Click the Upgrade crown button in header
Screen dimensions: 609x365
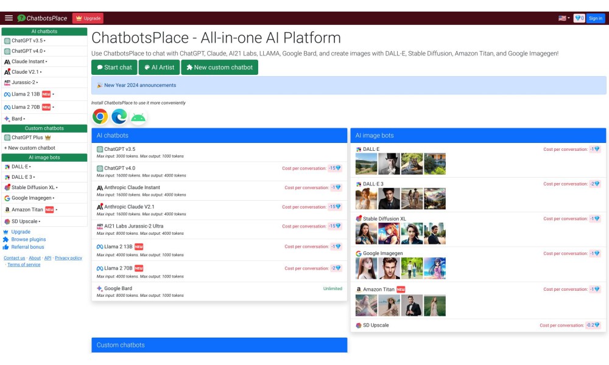(88, 18)
